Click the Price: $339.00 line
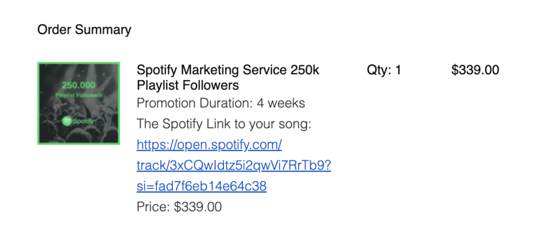Screen dimensions: 535x225 tap(179, 207)
